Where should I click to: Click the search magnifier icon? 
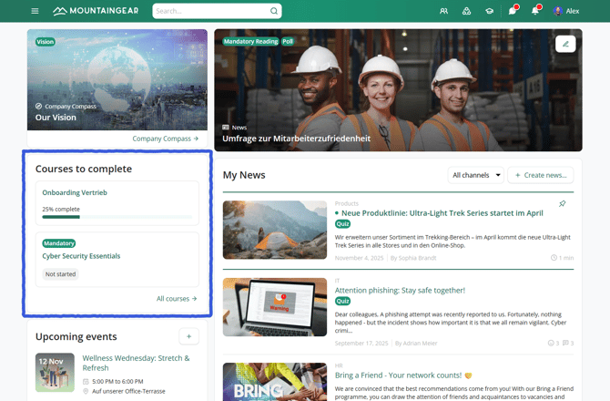tap(274, 11)
